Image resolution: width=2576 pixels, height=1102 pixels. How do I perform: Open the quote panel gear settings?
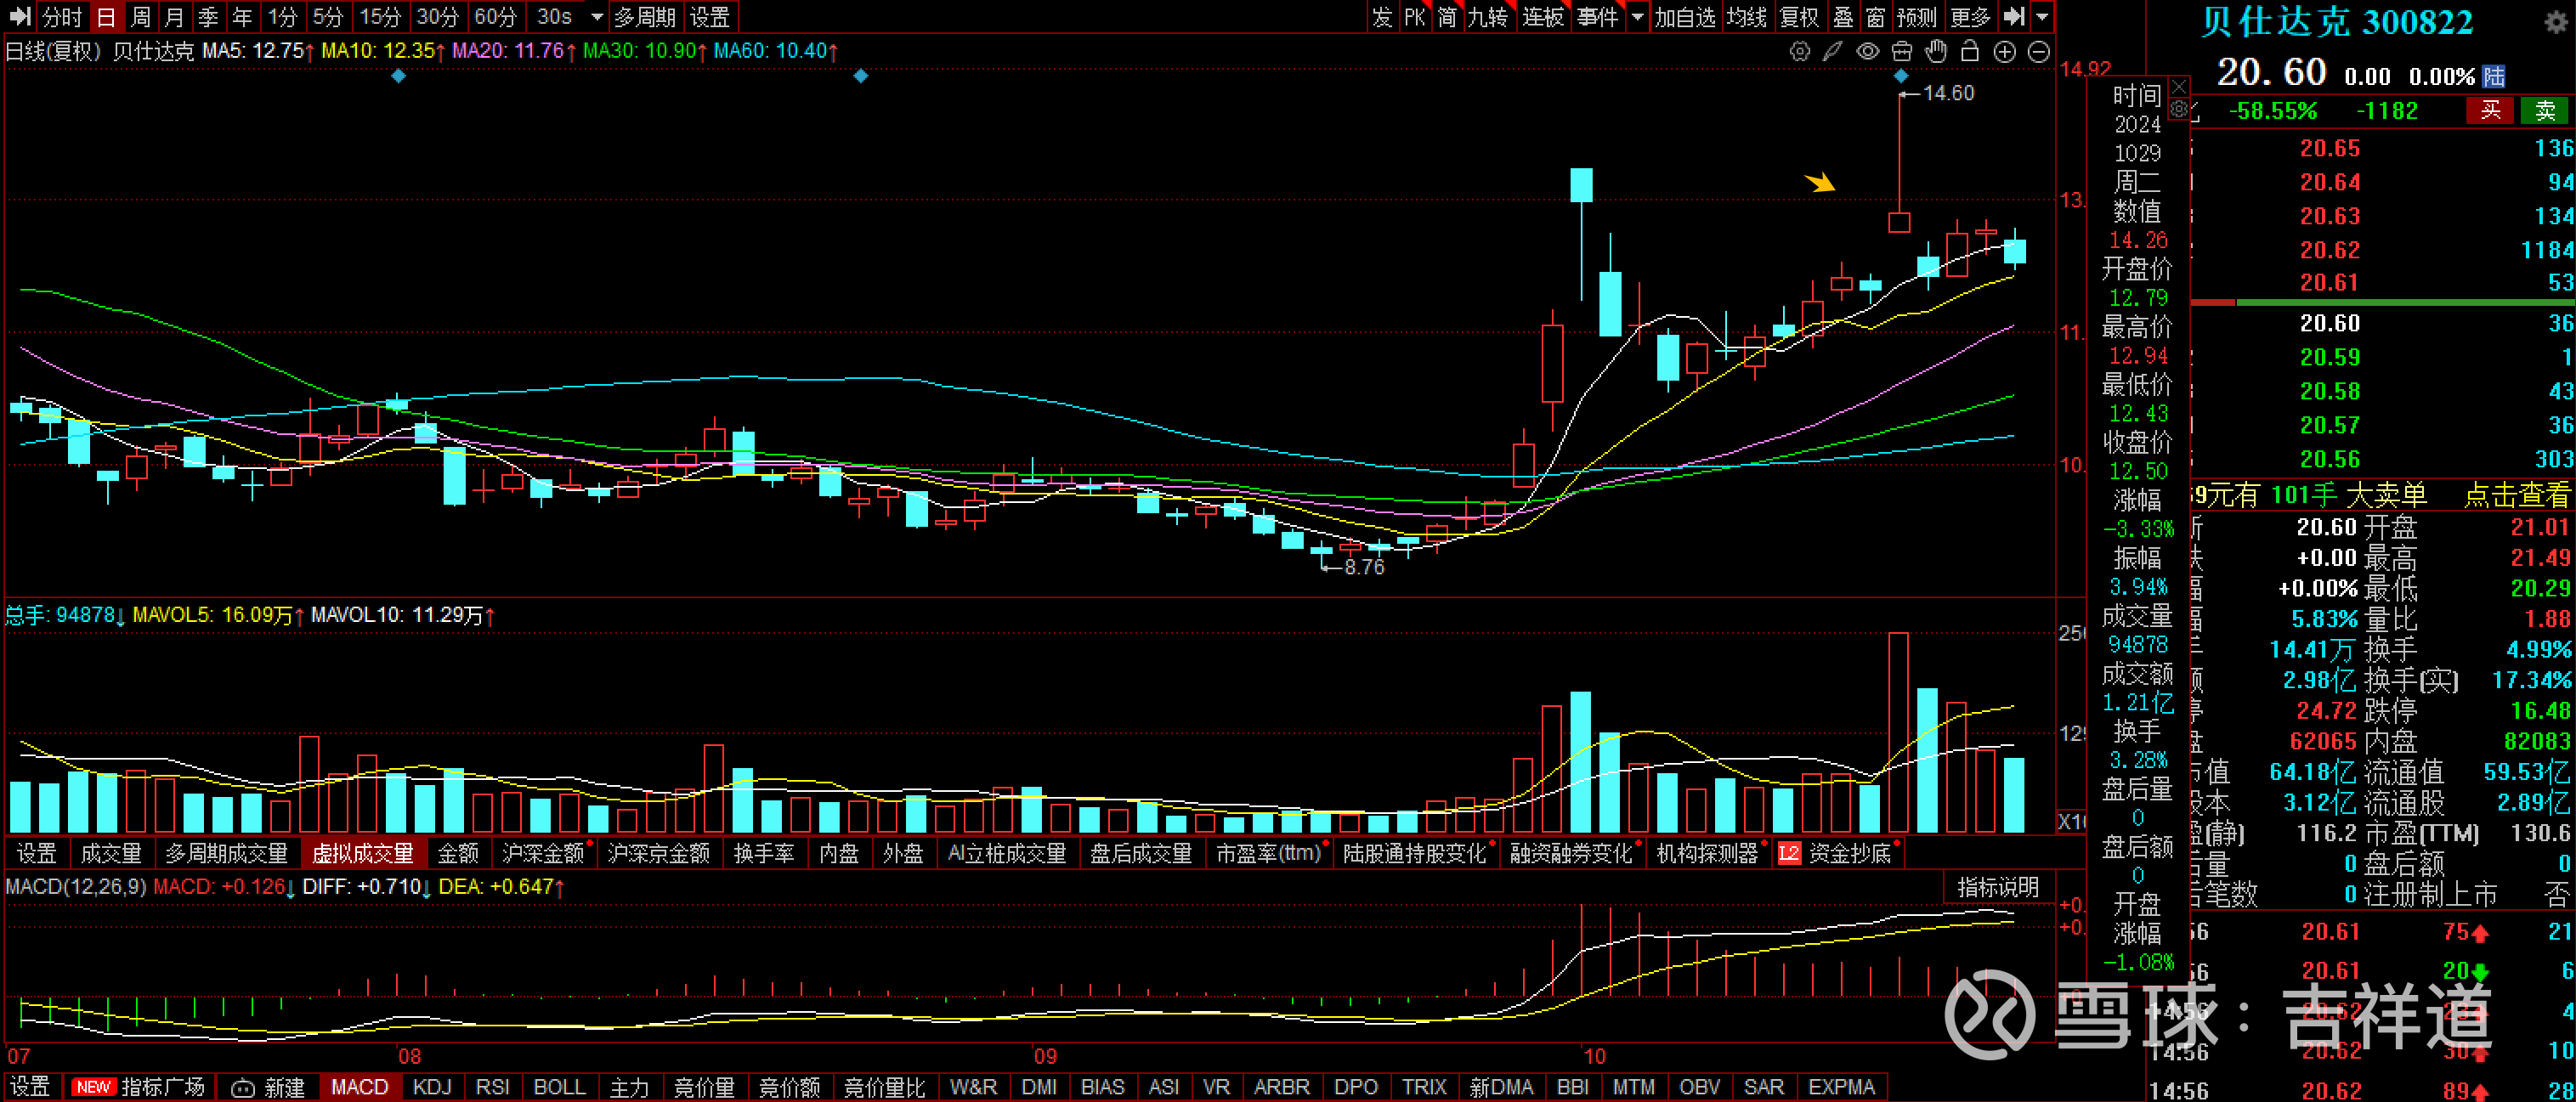[x=2555, y=22]
